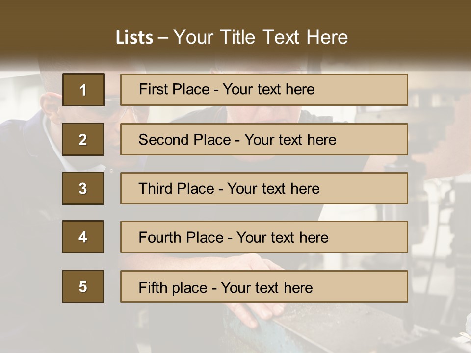The image size is (471, 353).
Task: Select the Second Place text bar
Action: [x=264, y=139]
